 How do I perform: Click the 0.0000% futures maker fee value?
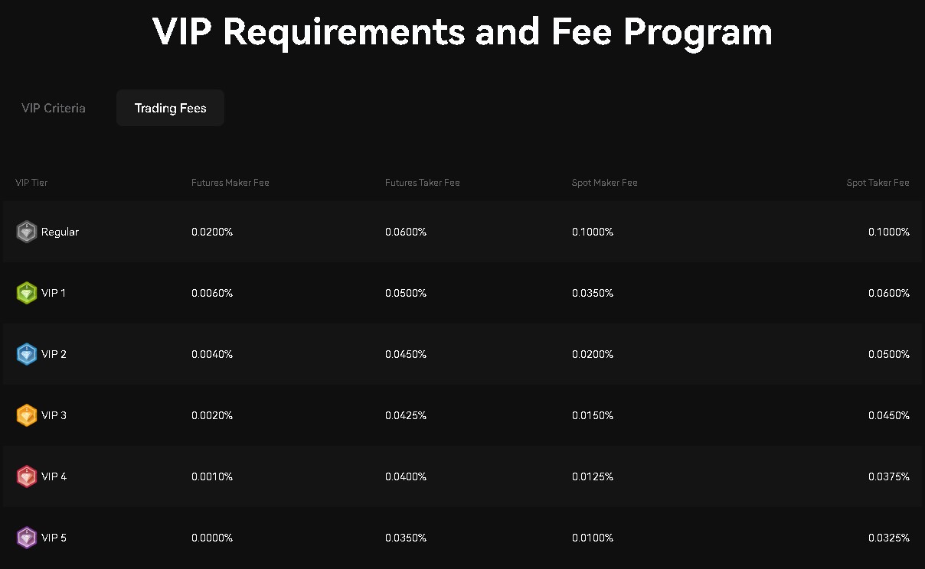pos(212,538)
